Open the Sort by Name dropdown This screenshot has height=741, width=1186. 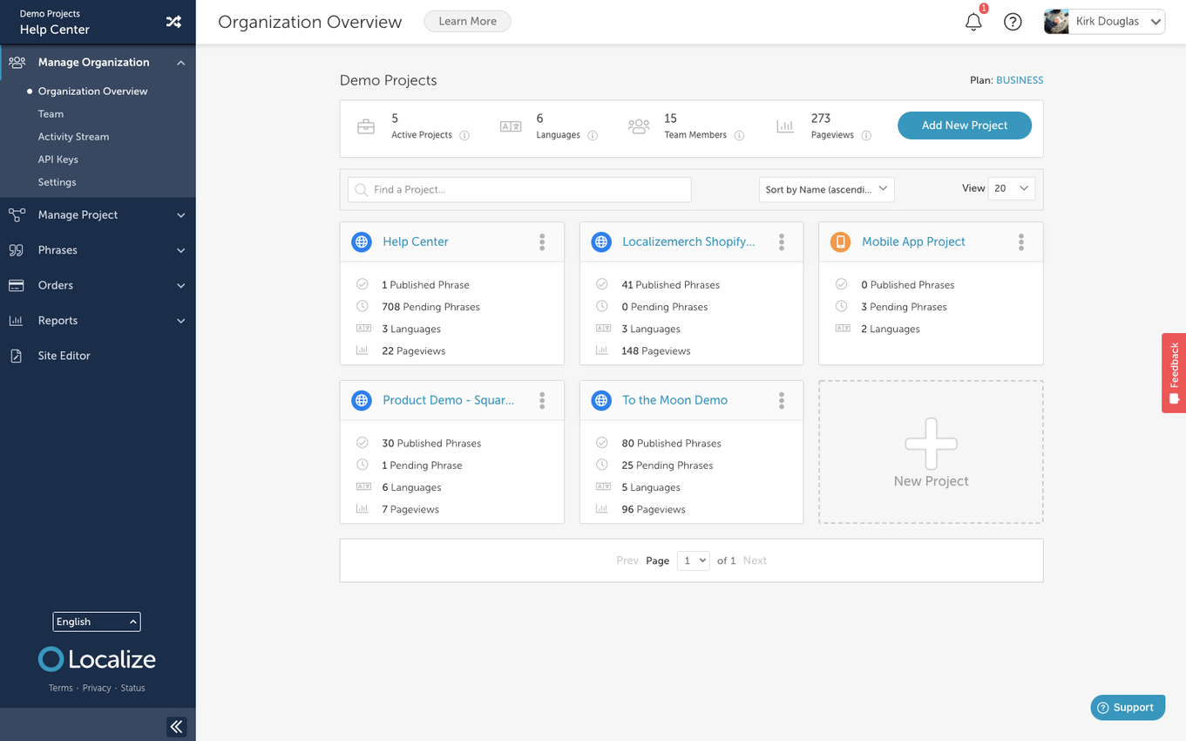[x=825, y=189]
